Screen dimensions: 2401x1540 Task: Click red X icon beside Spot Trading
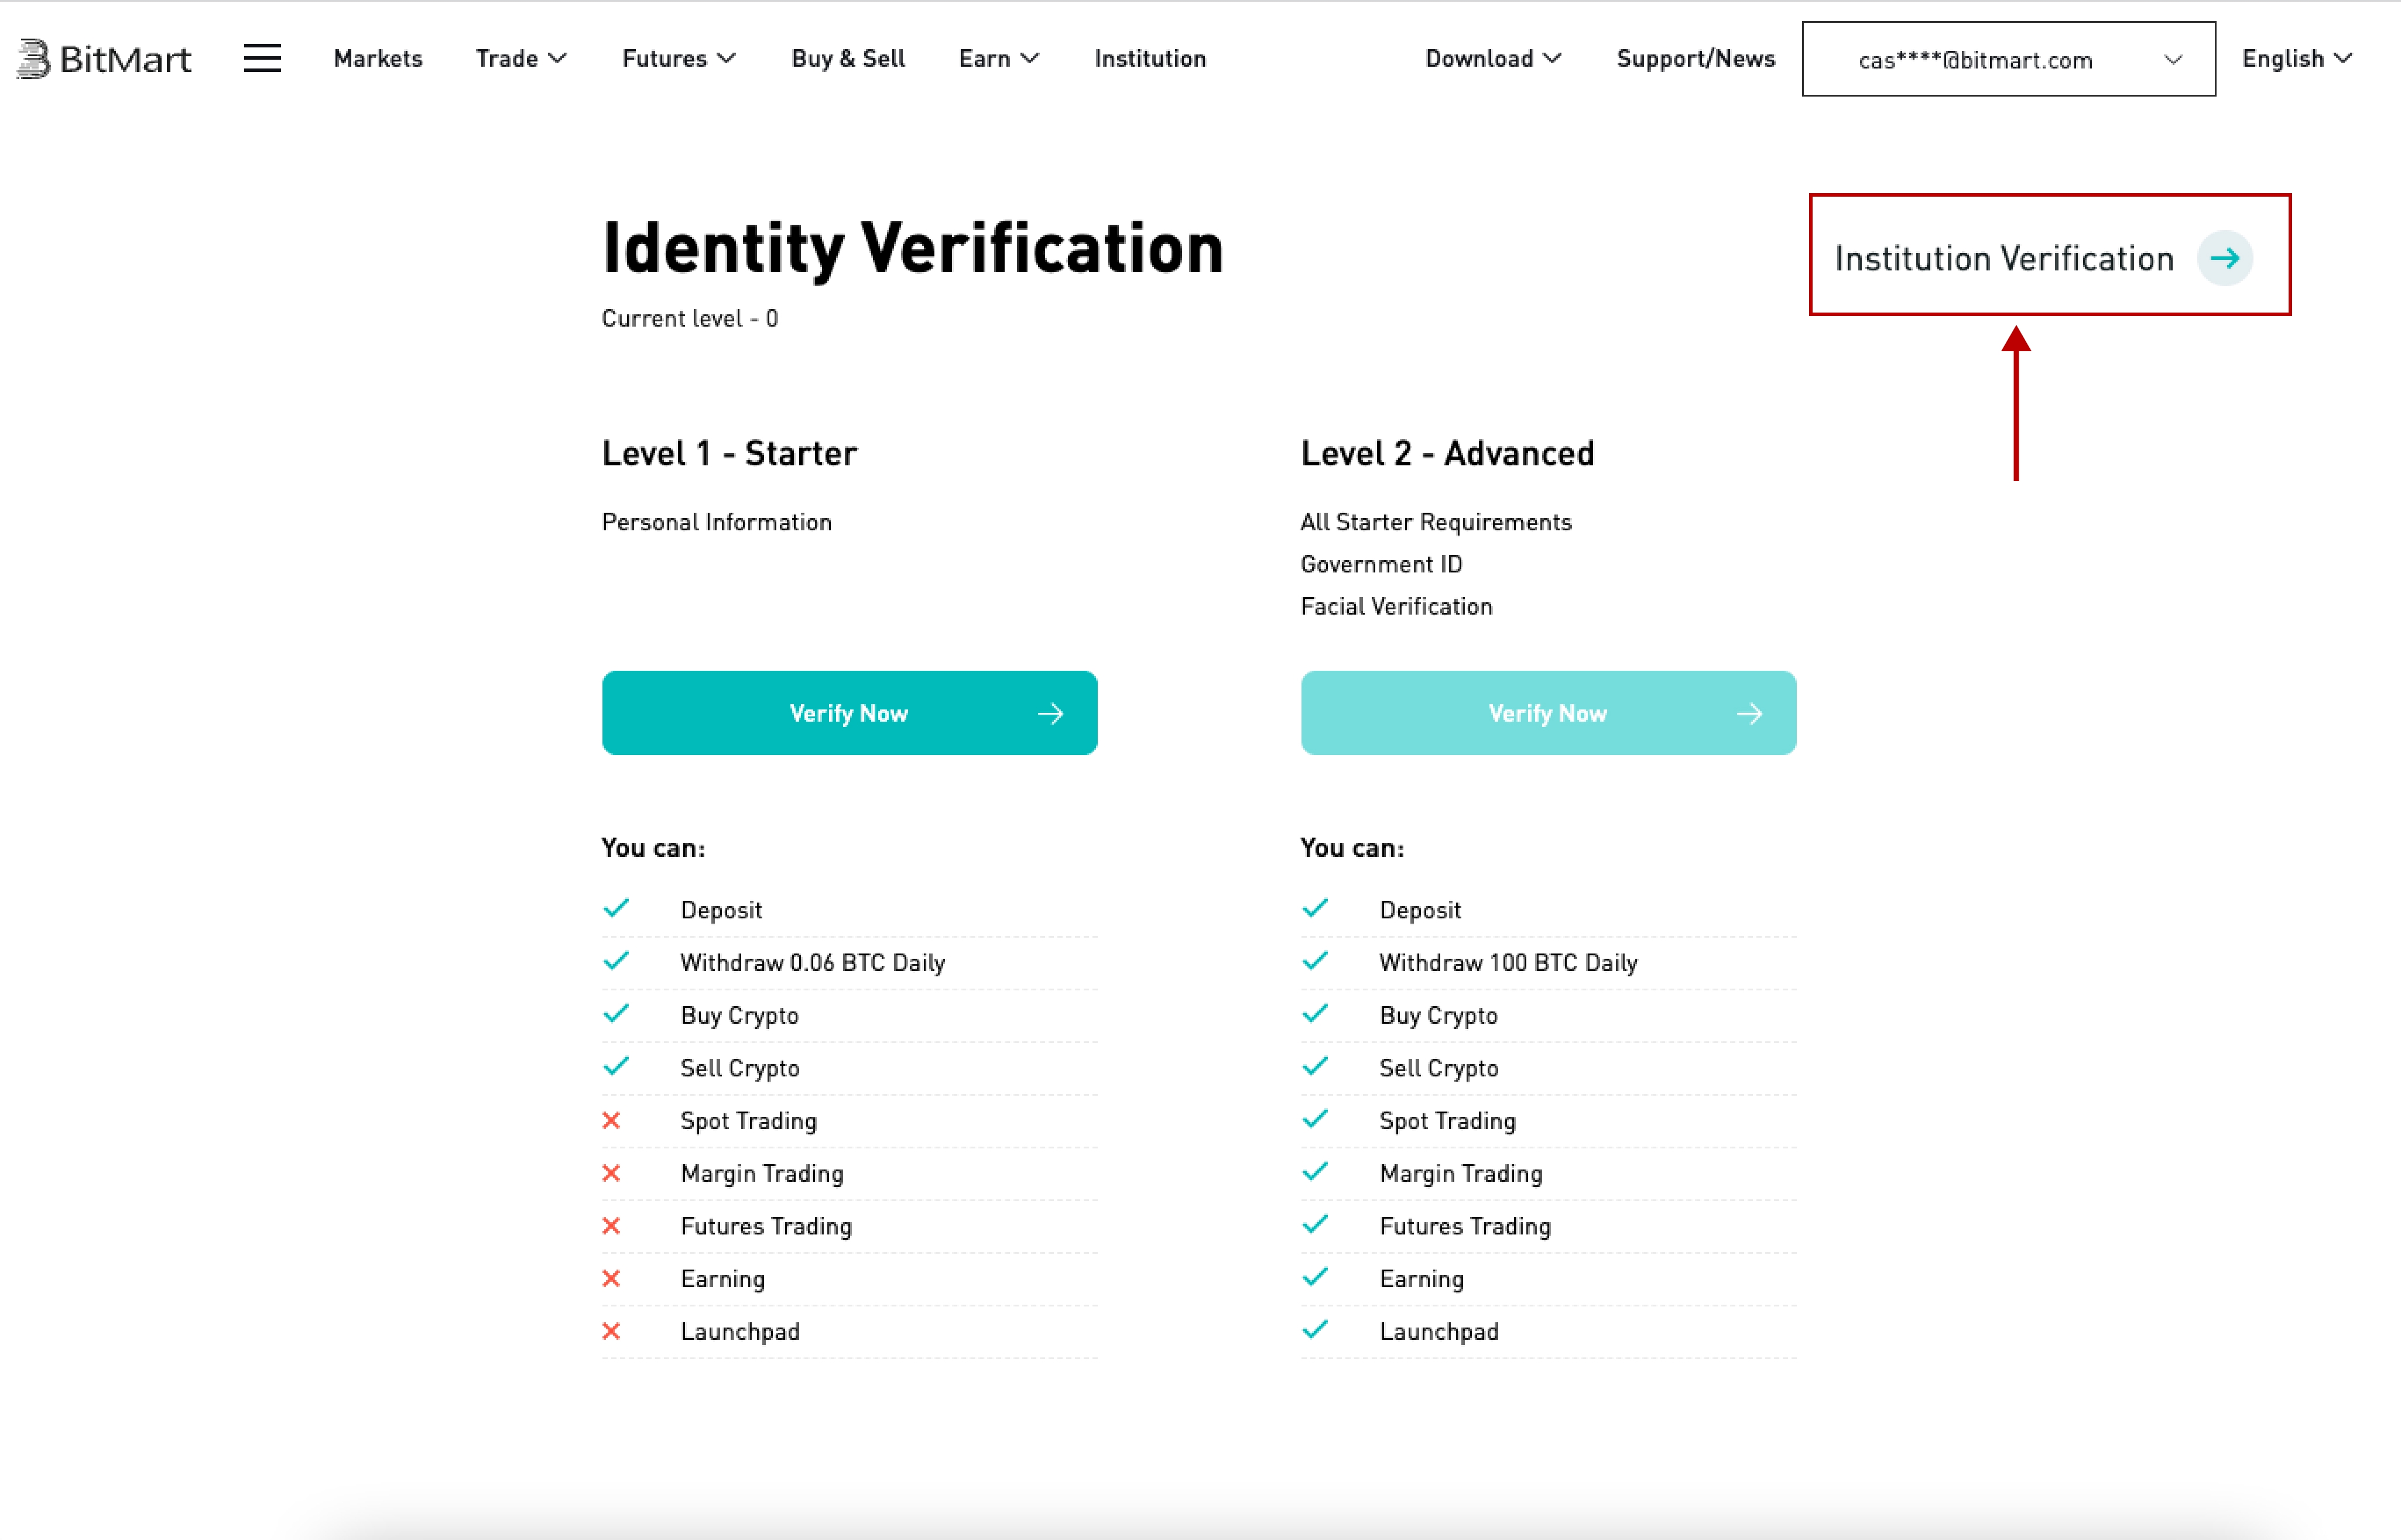pyautogui.click(x=612, y=1121)
